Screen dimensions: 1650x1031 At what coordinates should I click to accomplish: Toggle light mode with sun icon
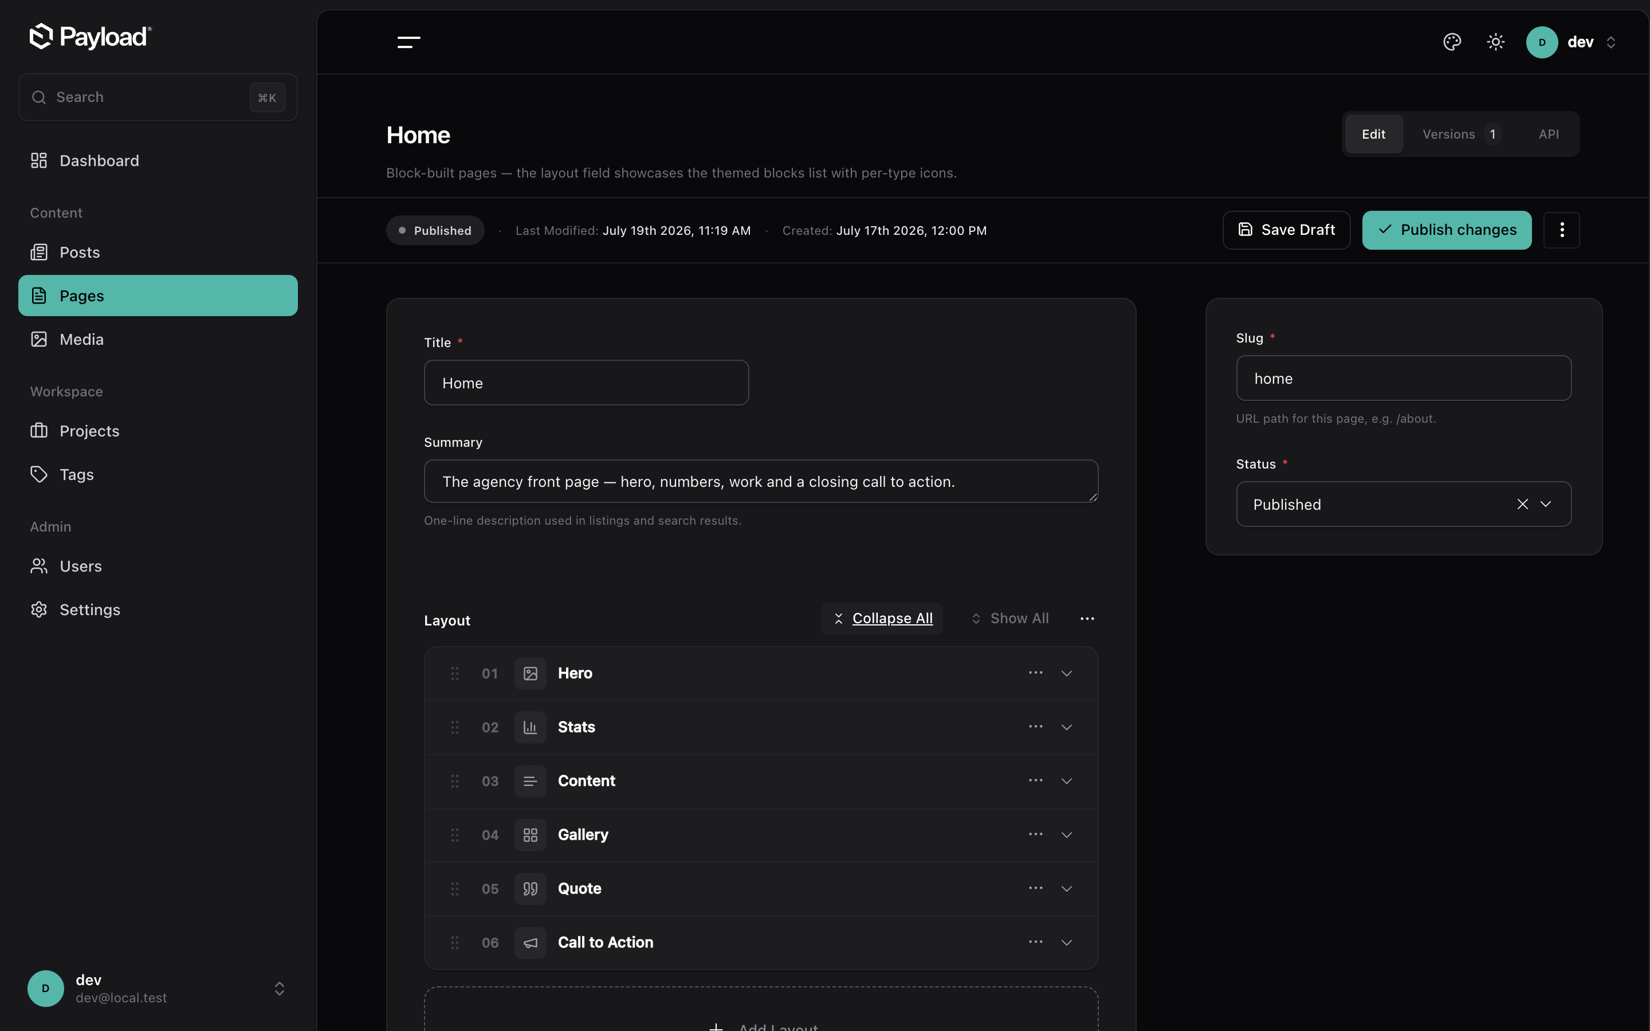[1495, 42]
